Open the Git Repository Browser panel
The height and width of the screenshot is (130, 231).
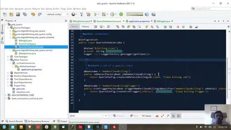37,121
